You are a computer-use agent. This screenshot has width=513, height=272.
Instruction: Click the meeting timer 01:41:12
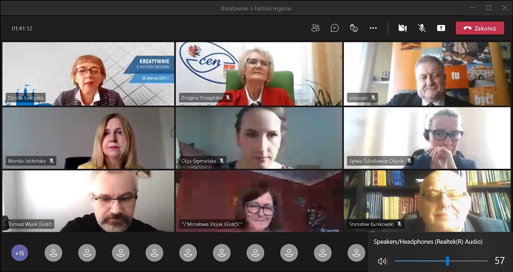(22, 28)
